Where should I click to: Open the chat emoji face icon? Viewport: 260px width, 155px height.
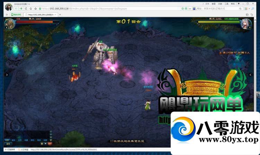click(x=42, y=144)
